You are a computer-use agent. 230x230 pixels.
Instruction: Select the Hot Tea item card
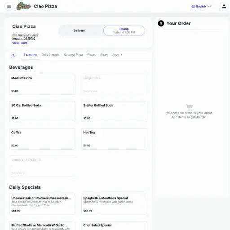click(x=114, y=139)
